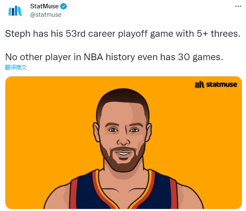Select the line about NBA history
246x211 pixels.
(114, 57)
